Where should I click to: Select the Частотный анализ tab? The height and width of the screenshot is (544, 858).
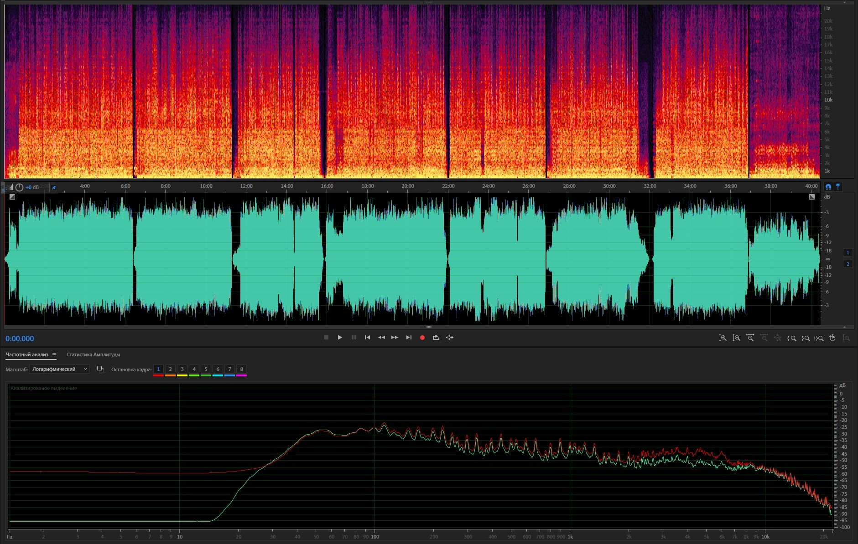point(27,354)
